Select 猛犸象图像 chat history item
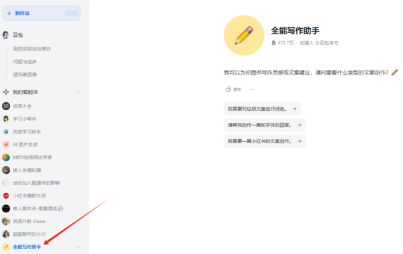The height and width of the screenshot is (254, 403). pos(25,75)
